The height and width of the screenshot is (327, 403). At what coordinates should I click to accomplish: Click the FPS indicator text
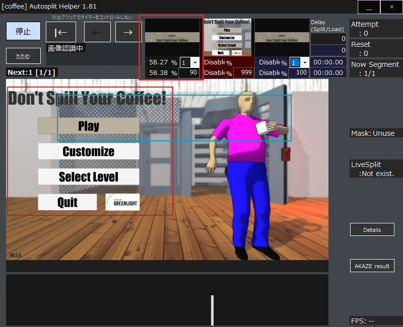click(362, 321)
